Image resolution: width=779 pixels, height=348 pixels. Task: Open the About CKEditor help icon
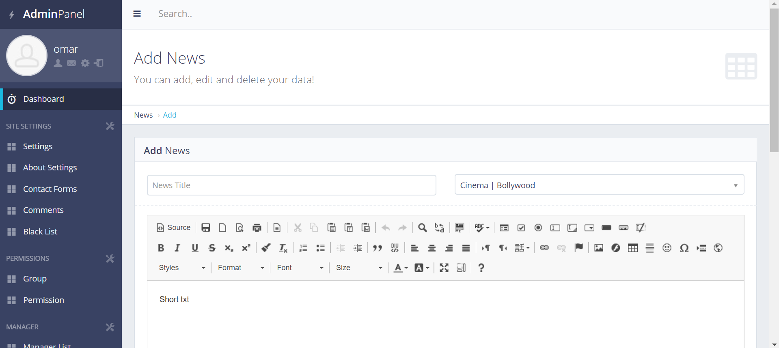481,268
